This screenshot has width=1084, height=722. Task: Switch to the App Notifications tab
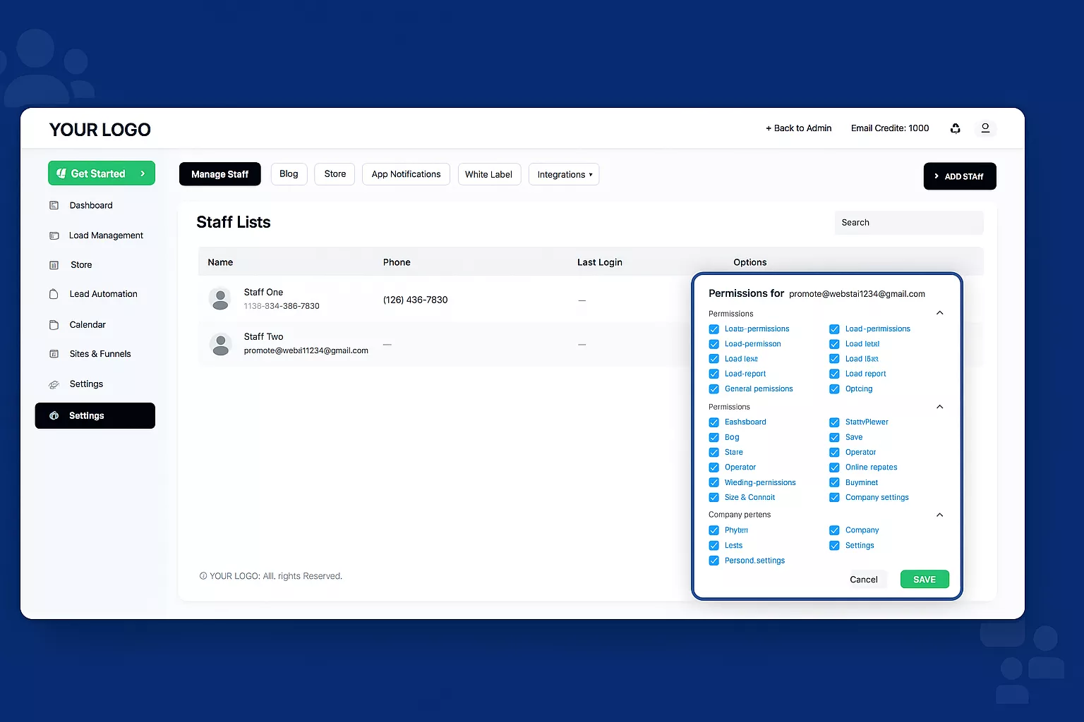coord(406,174)
